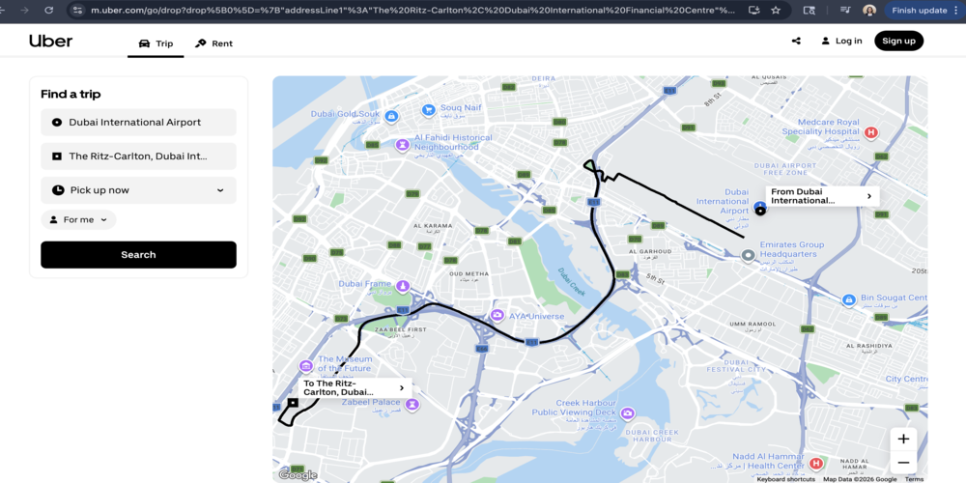Click the Dubai Gold Souk map pin

pyautogui.click(x=390, y=116)
